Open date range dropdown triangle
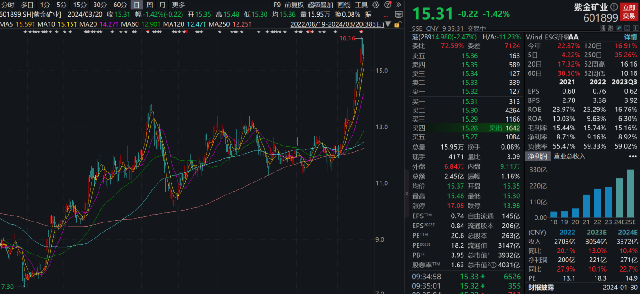This screenshot has height=294, width=640. tap(389, 24)
